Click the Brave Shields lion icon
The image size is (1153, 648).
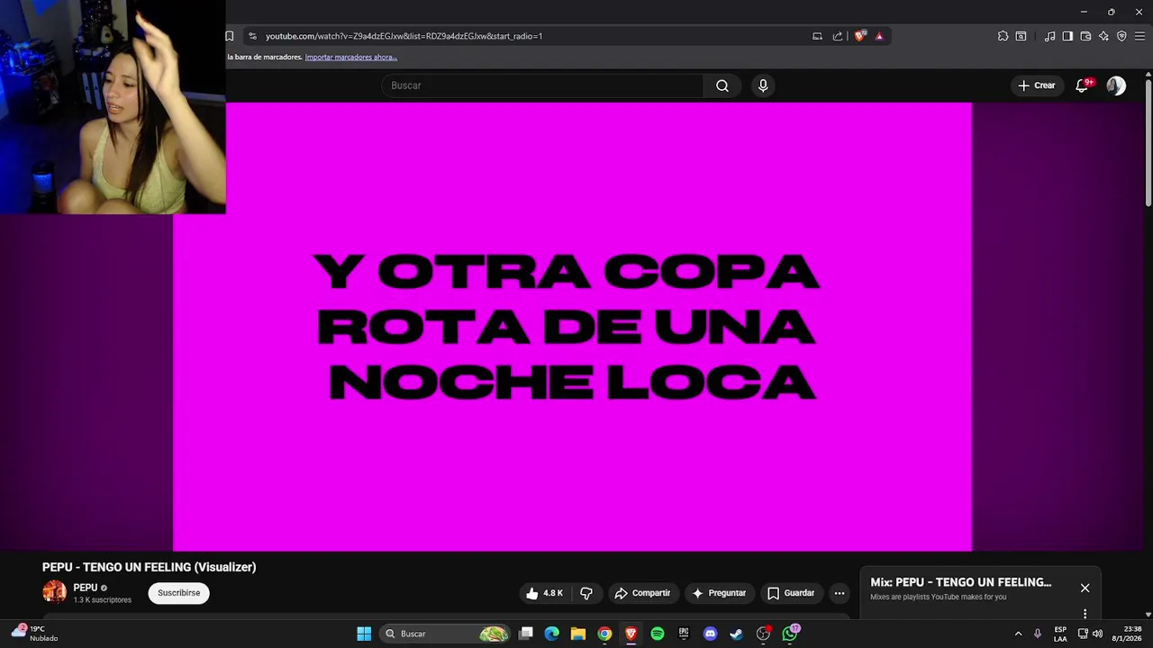point(860,36)
